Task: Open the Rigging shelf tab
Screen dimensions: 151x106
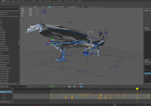Action: click(x=73, y=1)
